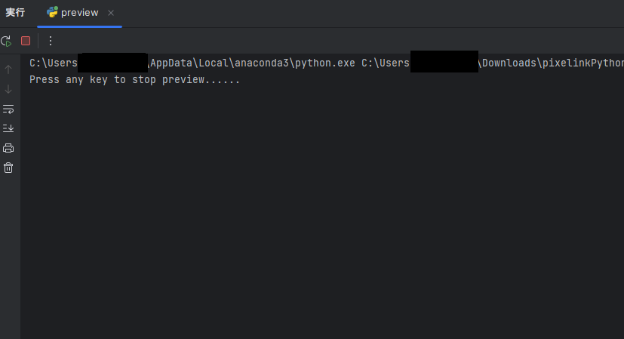Print the console output
624x339 pixels.
pyautogui.click(x=8, y=148)
